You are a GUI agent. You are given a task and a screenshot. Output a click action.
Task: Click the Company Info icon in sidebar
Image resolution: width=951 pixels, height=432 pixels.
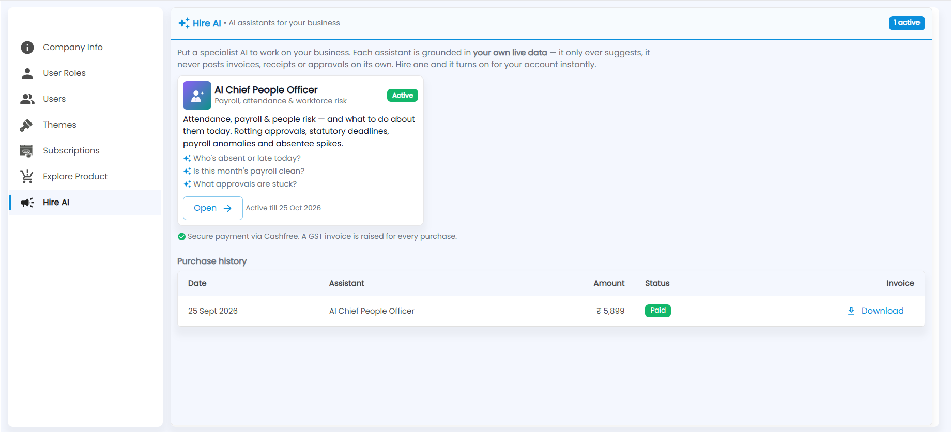click(27, 48)
